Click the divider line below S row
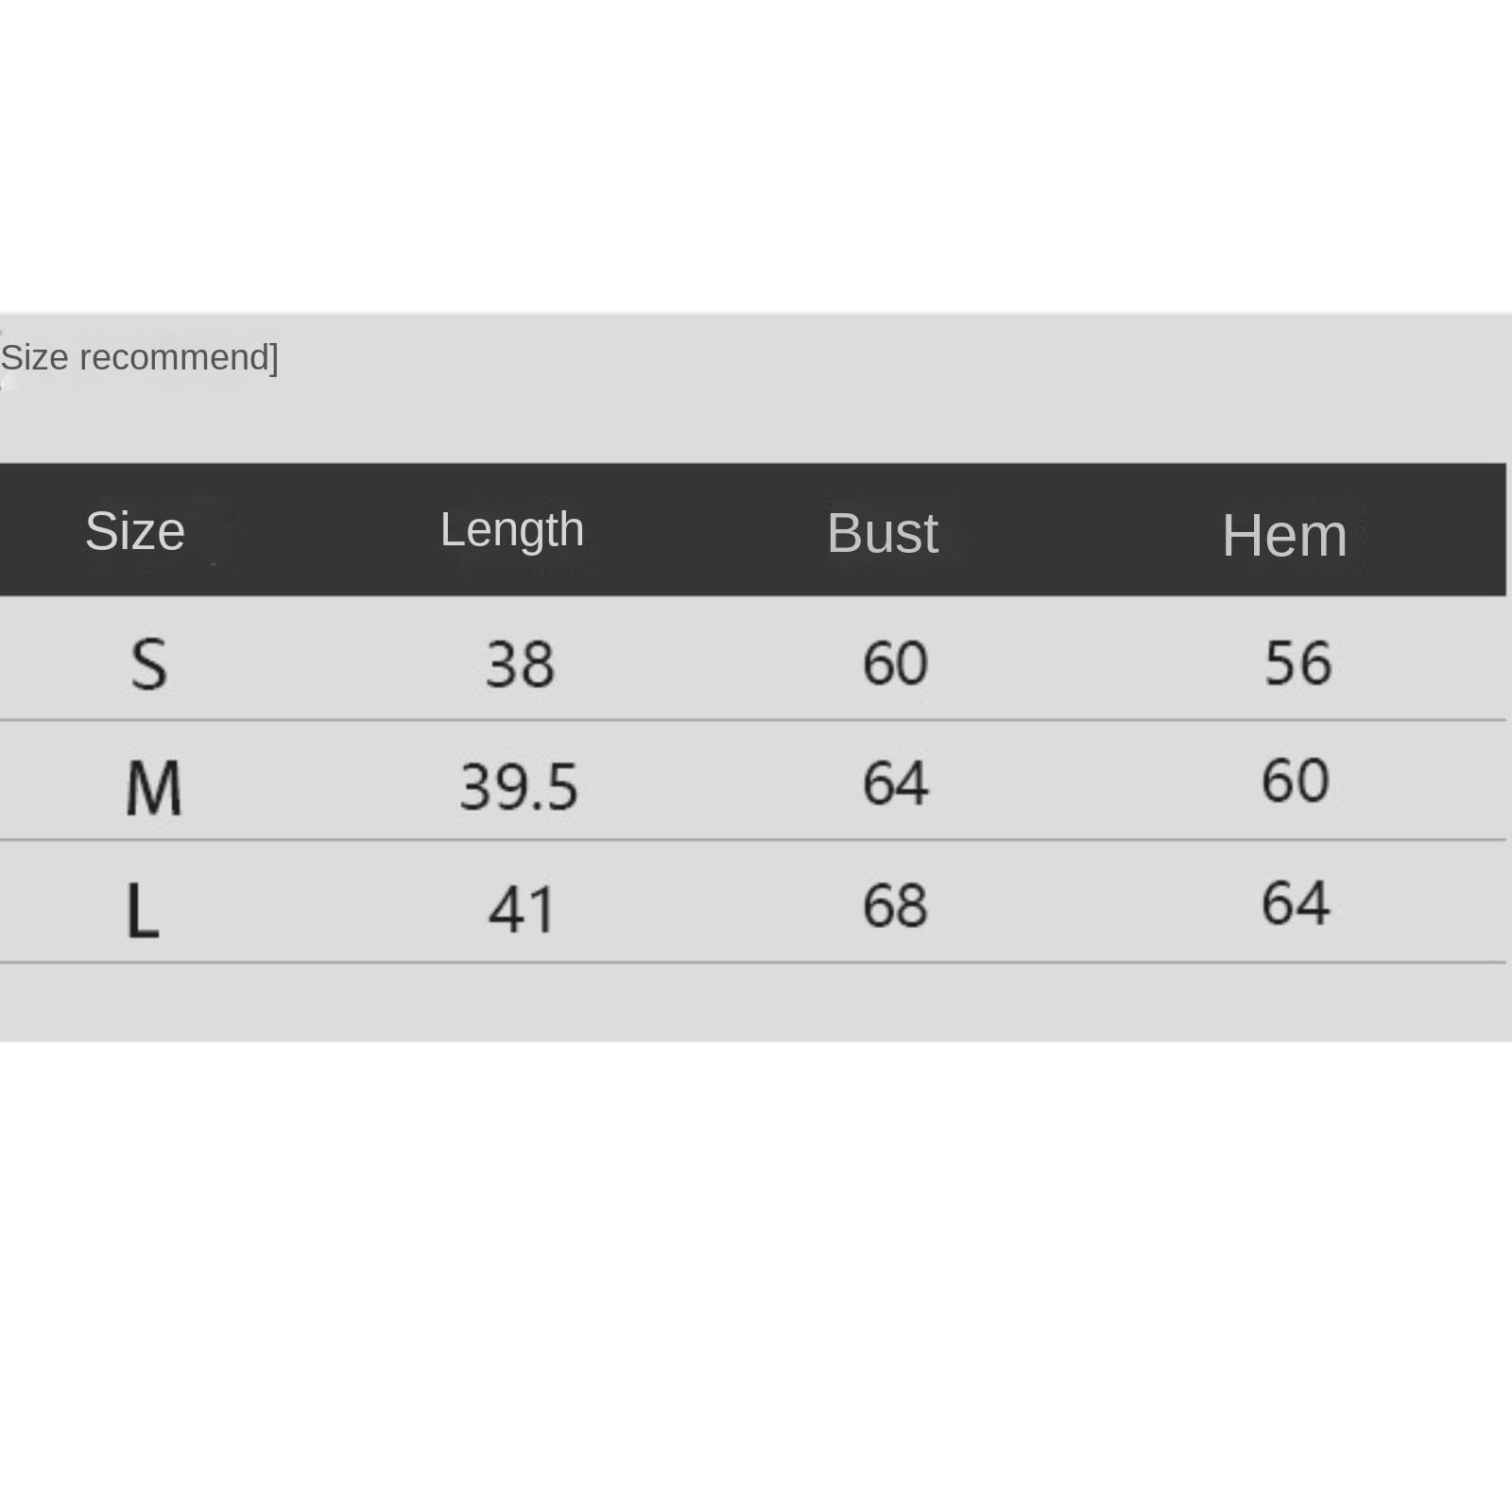Viewport: 1512px width, 1512px height. 753,720
